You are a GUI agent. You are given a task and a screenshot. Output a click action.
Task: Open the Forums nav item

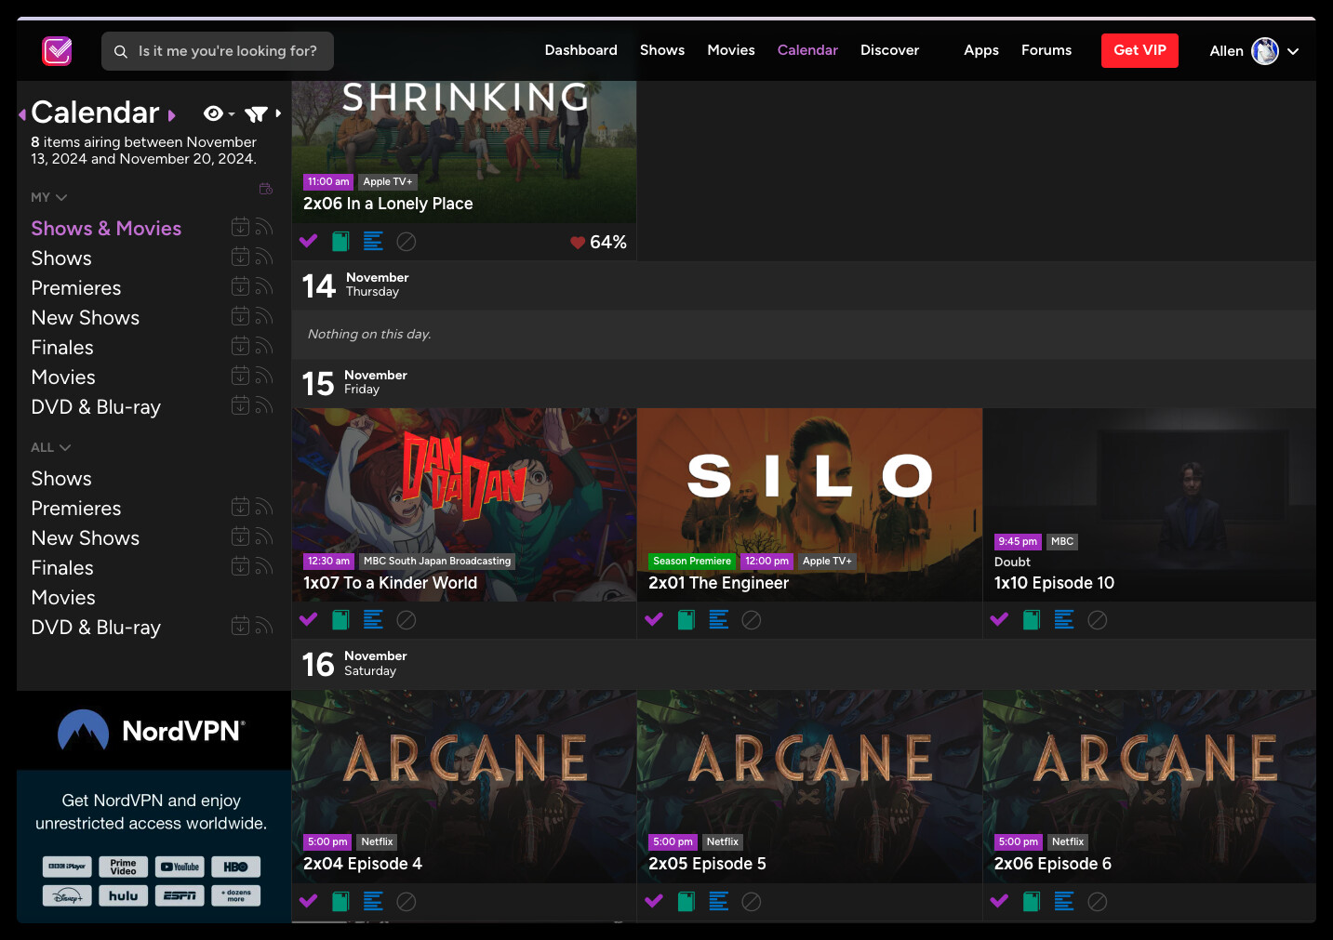pos(1046,50)
